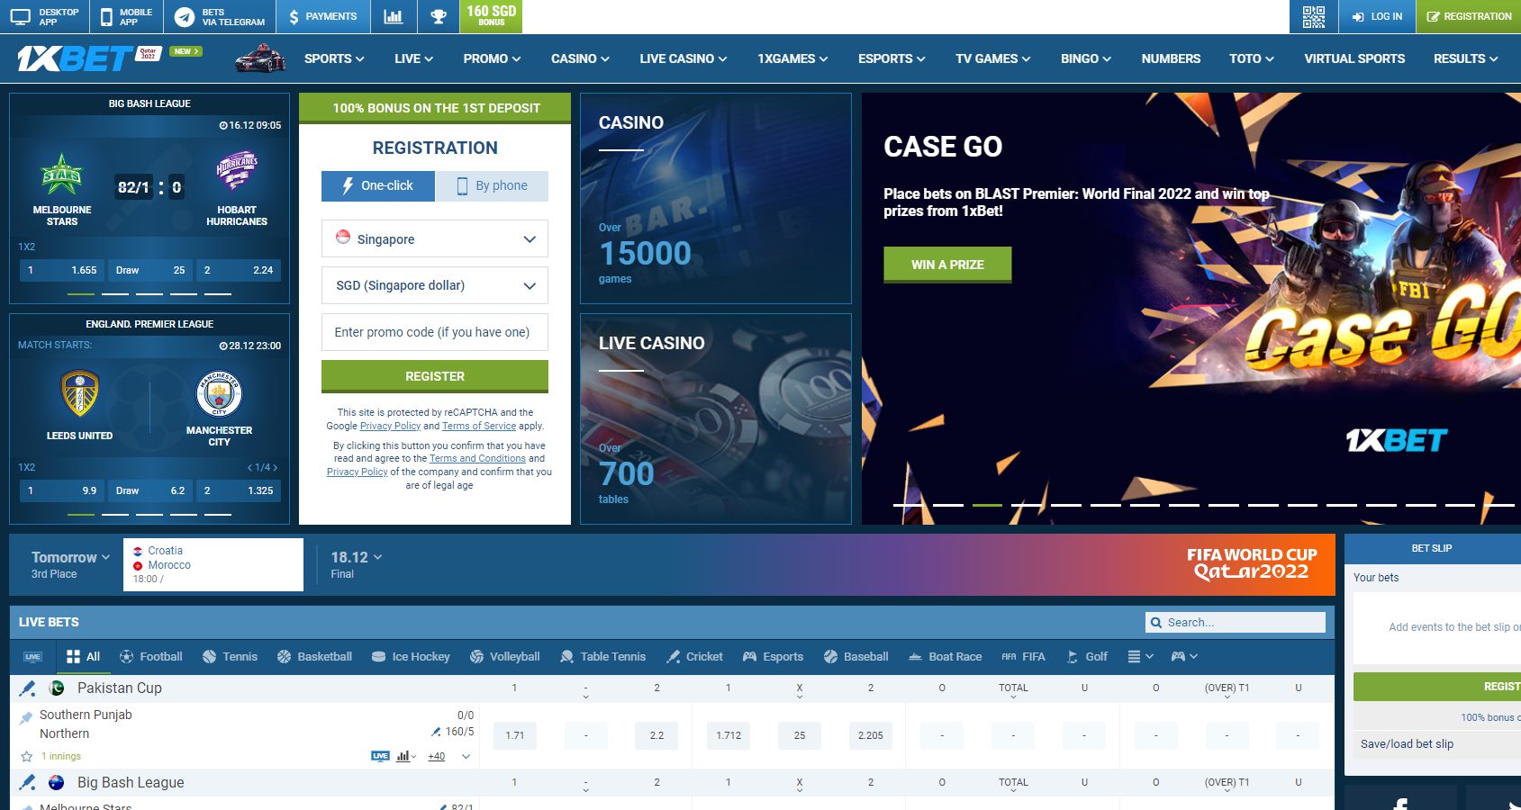Open the statistics bar chart icon

coord(394,16)
